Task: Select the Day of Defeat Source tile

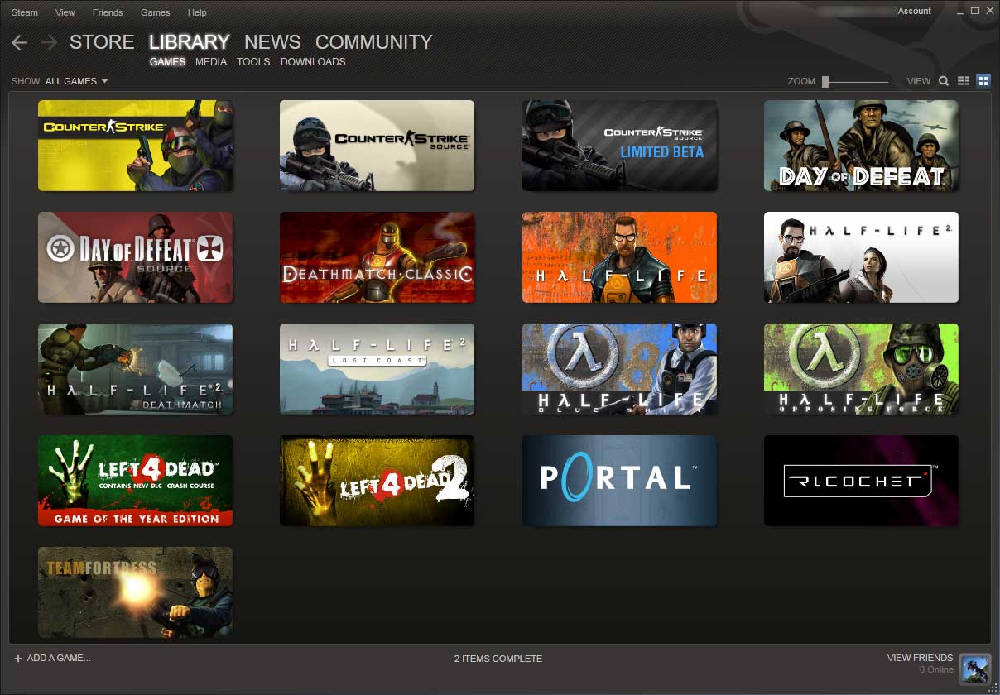Action: click(x=136, y=257)
